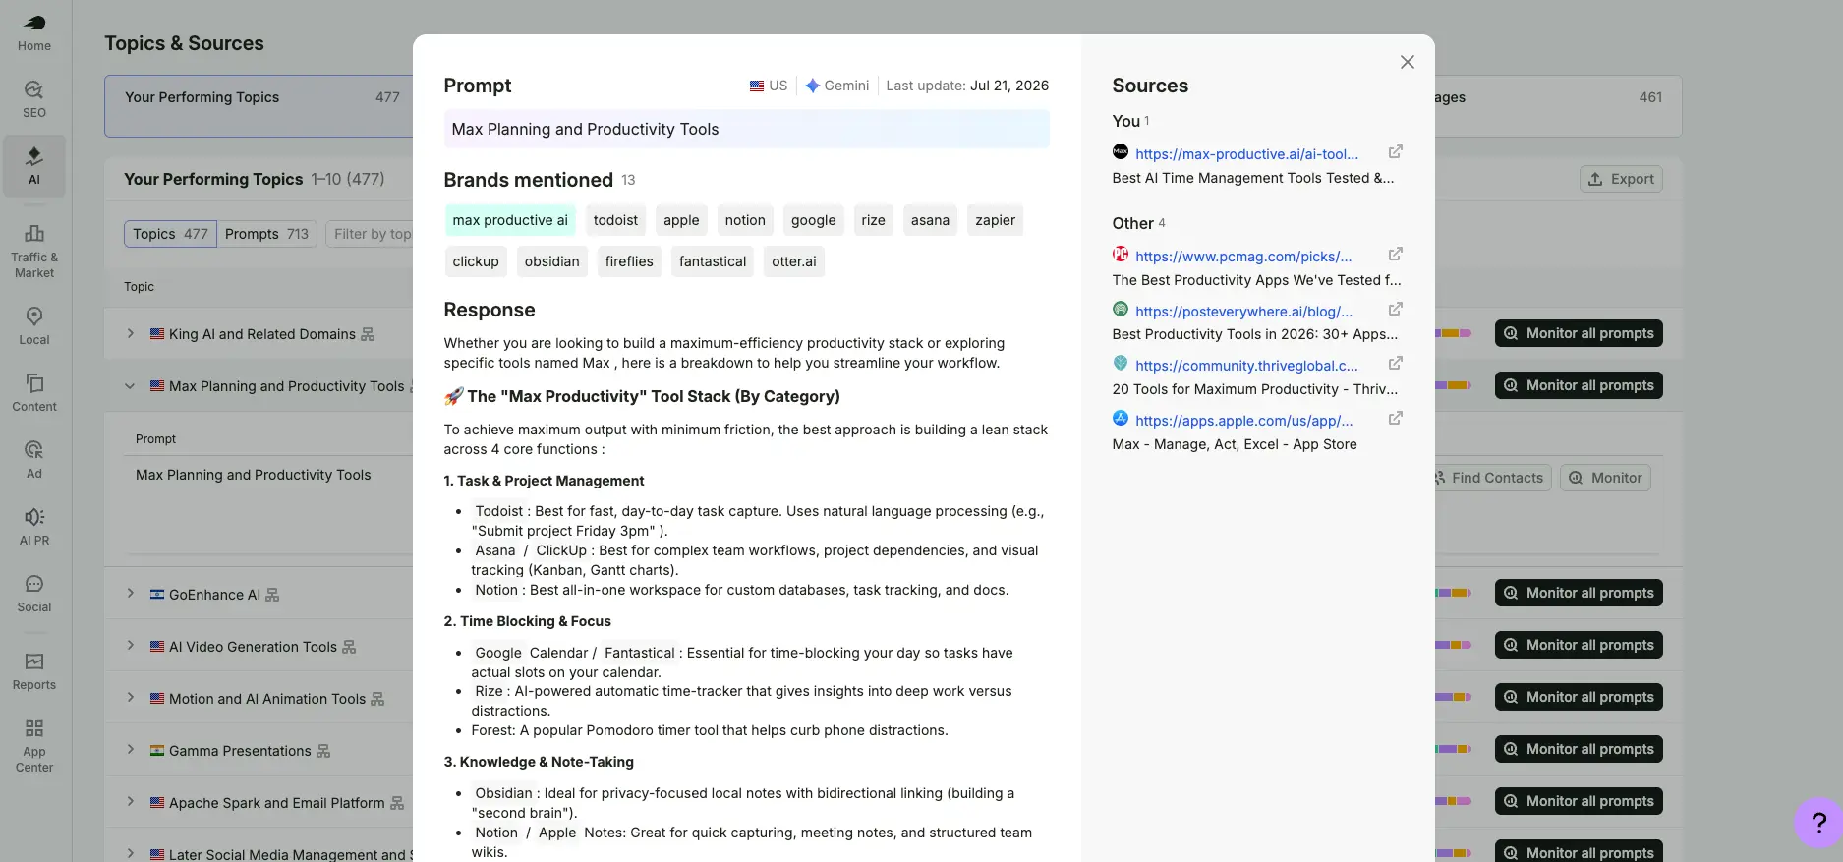The image size is (1843, 862).
Task: Click the otter.ai brand tag
Action: pyautogui.click(x=794, y=261)
